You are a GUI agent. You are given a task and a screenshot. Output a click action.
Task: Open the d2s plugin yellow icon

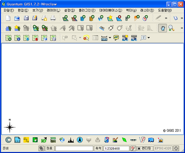coord(26,140)
